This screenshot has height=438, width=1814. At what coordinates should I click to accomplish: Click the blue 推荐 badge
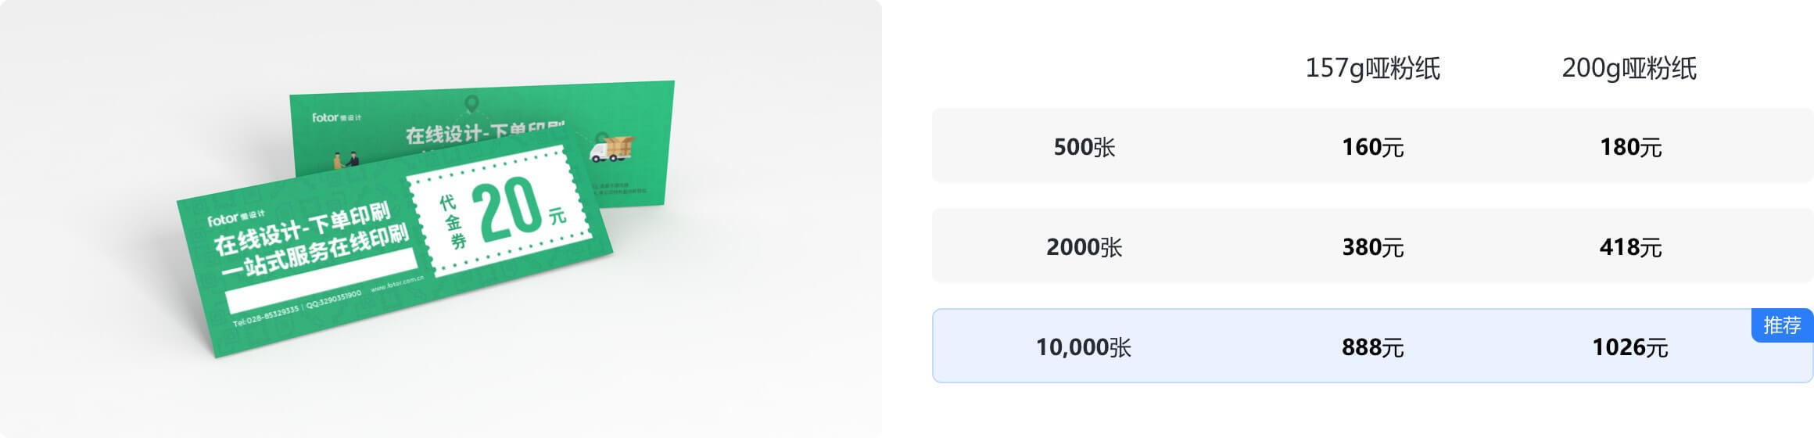tap(1782, 325)
